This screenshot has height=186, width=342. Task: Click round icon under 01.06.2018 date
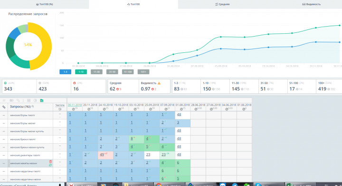coord(243,109)
